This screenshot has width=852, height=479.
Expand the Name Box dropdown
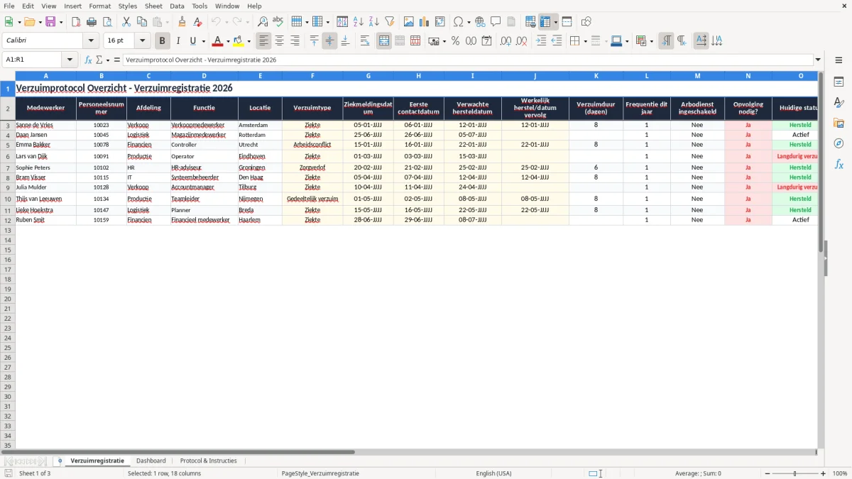(x=70, y=60)
